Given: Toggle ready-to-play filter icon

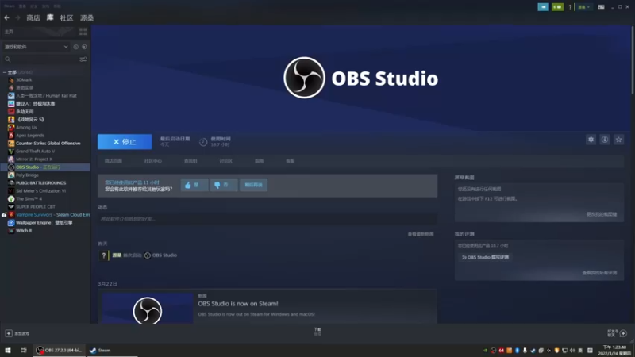Looking at the screenshot, I should (84, 47).
